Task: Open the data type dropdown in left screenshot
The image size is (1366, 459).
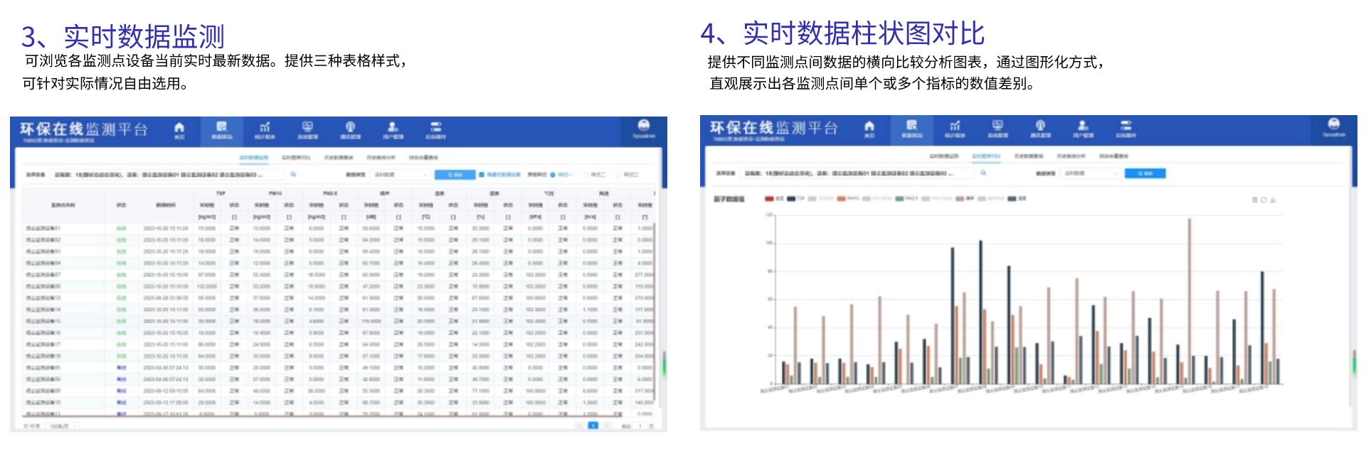Action: tap(402, 174)
